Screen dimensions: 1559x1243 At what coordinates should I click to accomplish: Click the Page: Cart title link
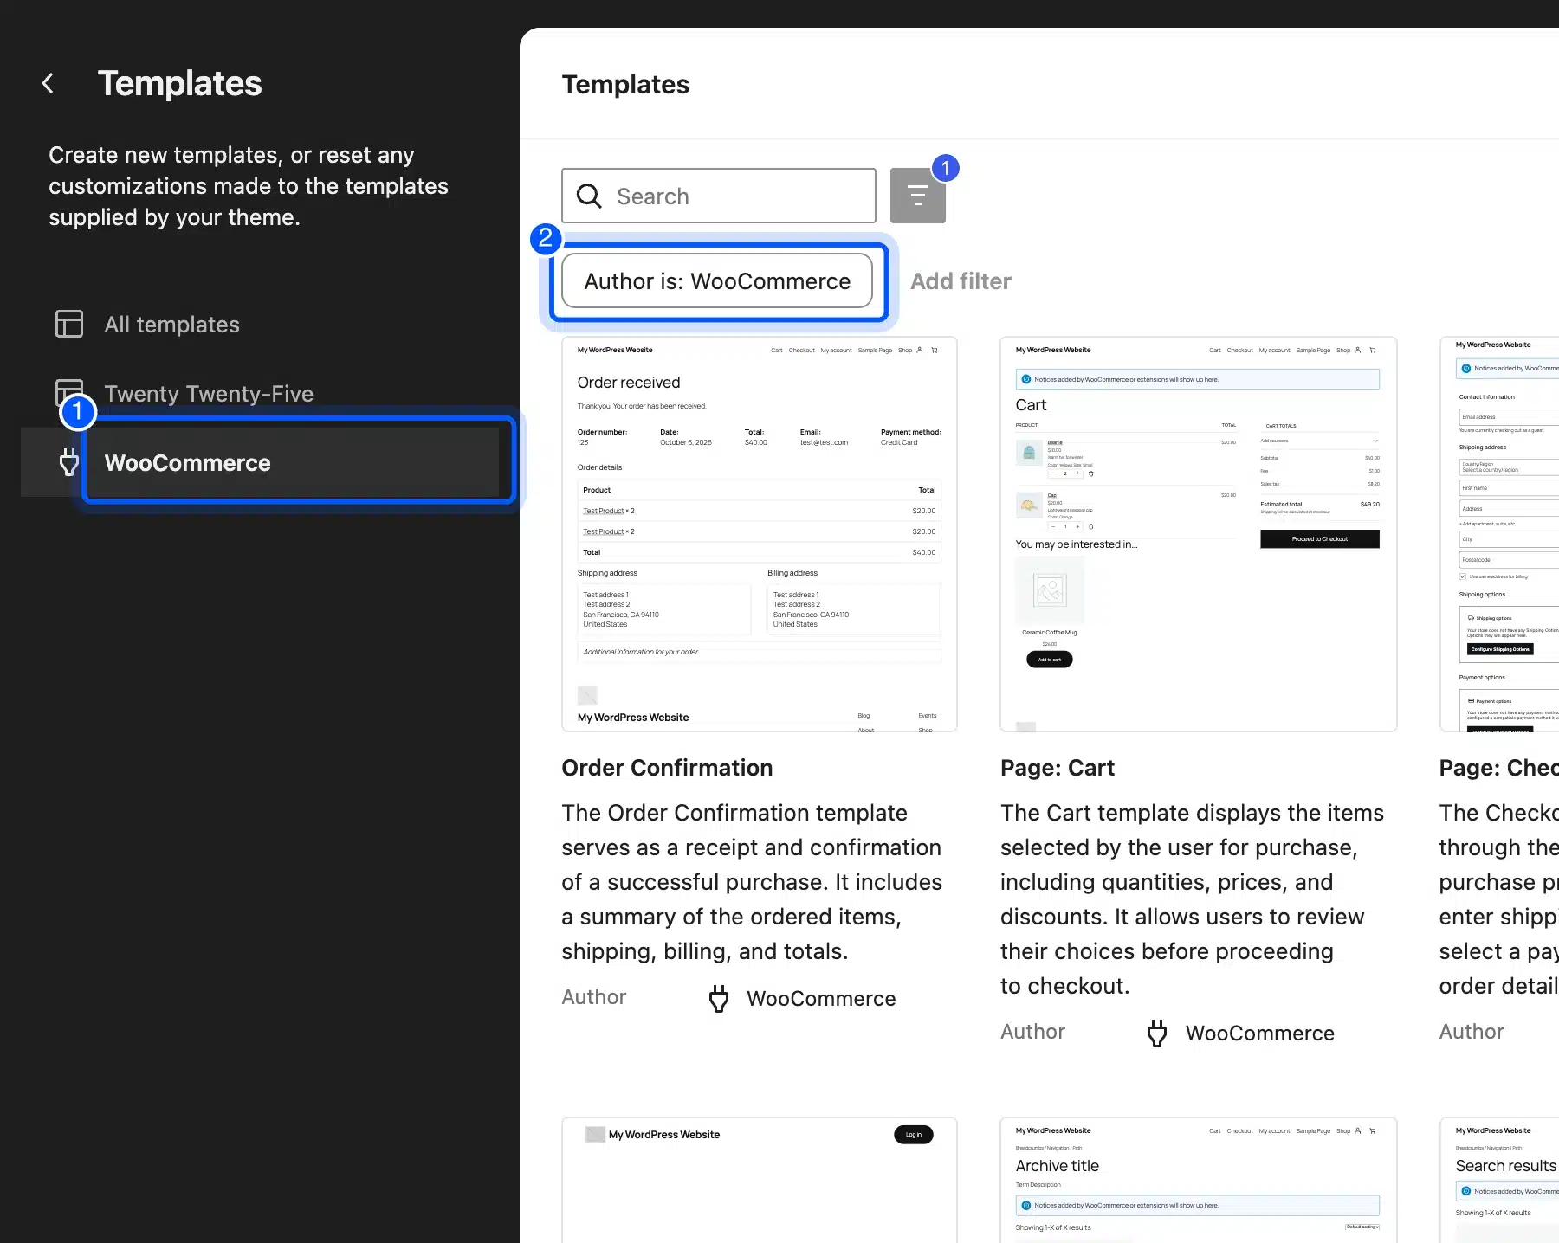pos(1058,768)
